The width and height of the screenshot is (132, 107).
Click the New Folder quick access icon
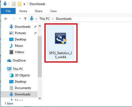pos(20,4)
